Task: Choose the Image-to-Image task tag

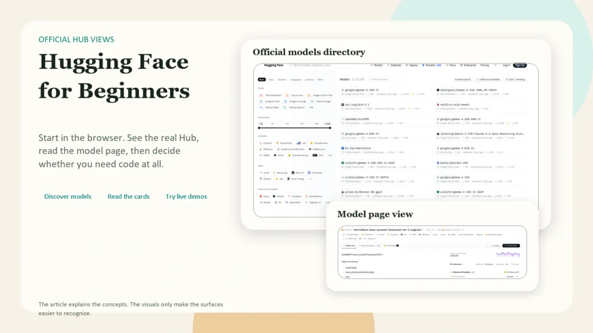Action: 295,101
